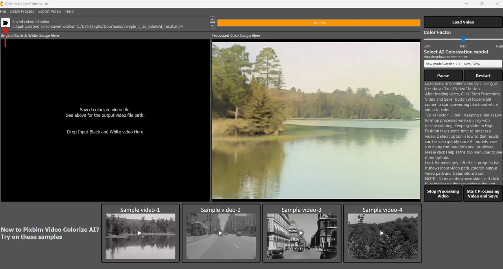The height and width of the screenshot is (269, 503).
Task: Click the processed color lake image
Action: pyautogui.click(x=316, y=121)
